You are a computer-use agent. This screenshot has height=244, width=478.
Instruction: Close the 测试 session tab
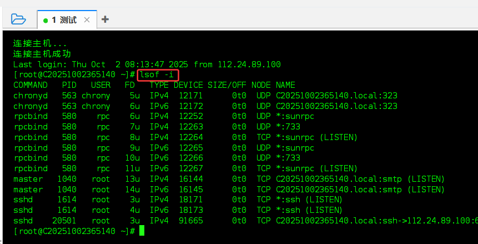(87, 20)
